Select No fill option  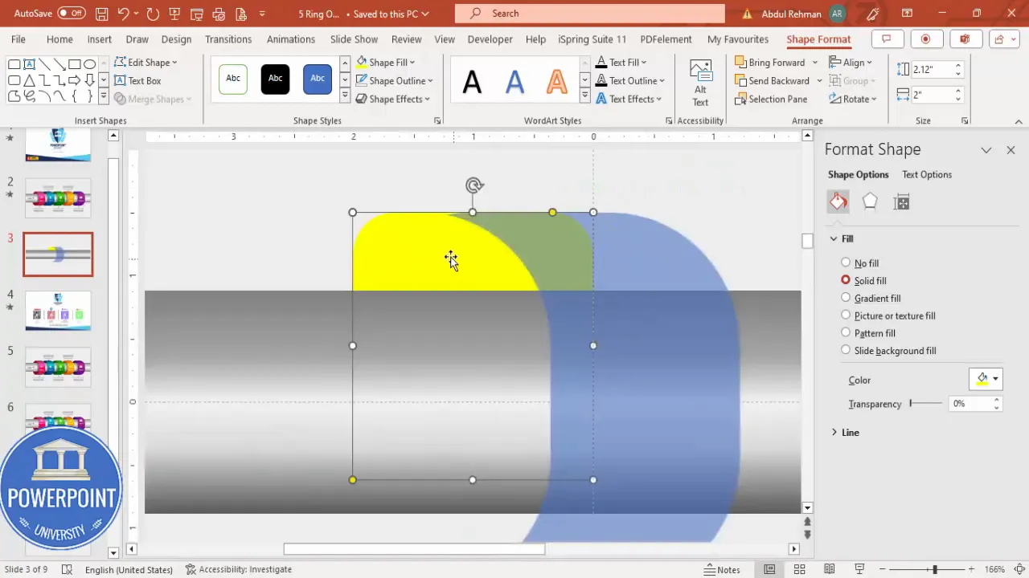tap(860, 263)
